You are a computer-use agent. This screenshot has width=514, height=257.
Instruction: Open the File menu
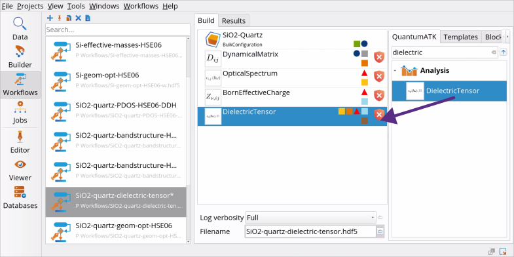click(7, 6)
